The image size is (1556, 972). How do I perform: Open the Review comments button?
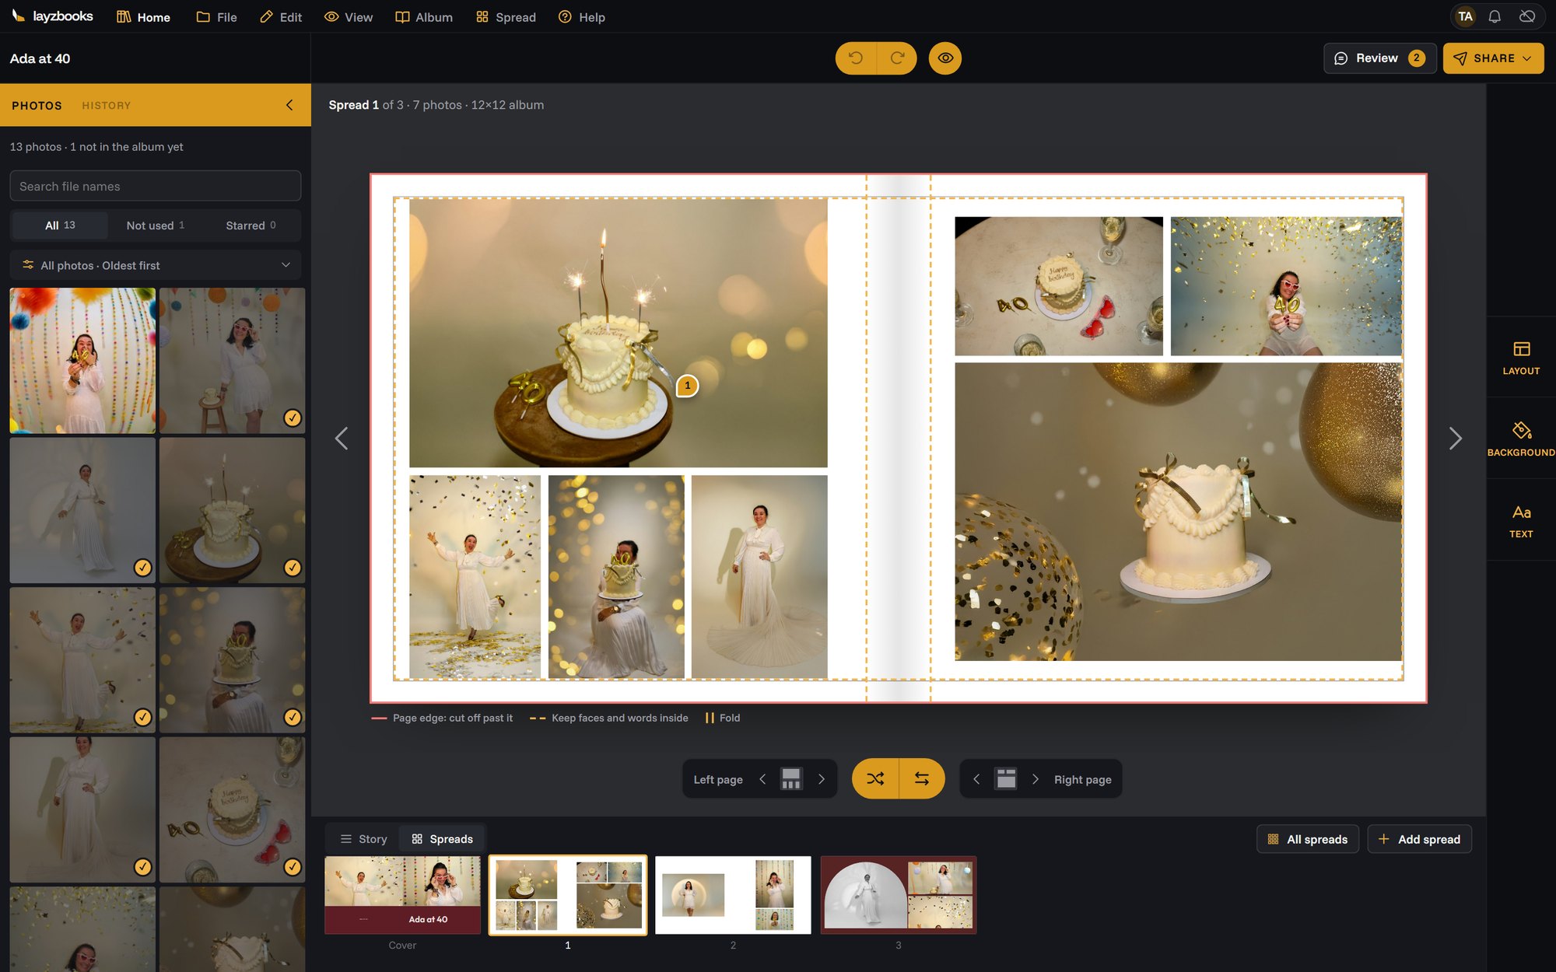click(1379, 58)
